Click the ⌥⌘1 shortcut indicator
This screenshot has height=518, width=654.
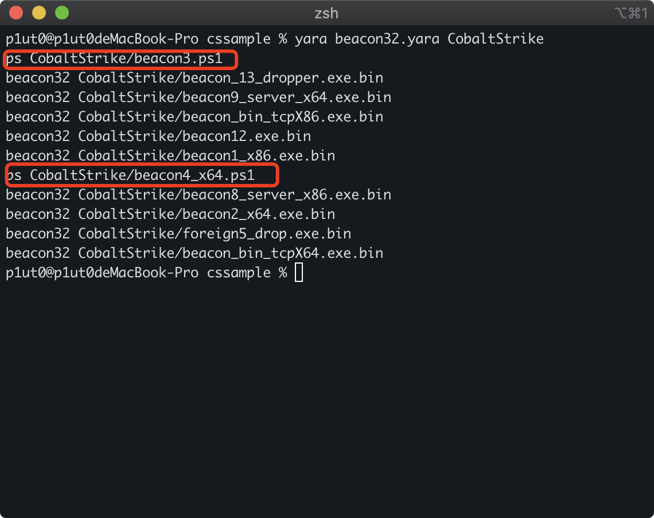click(632, 13)
